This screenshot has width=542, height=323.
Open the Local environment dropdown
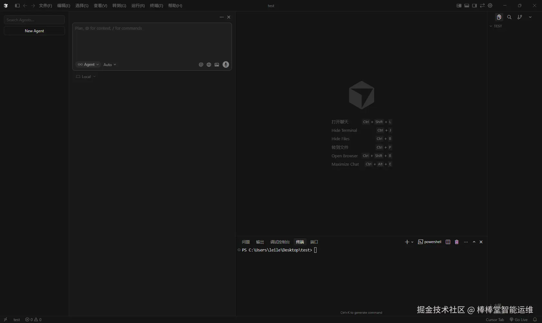tap(85, 77)
